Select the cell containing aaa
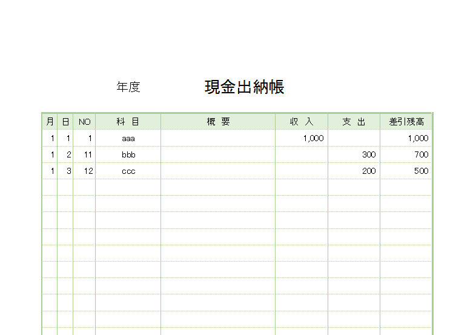Image resolution: width=476 pixels, height=335 pixels. point(128,138)
